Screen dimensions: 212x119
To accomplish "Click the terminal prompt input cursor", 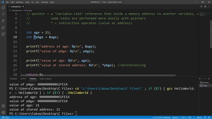I will pos(76,114).
